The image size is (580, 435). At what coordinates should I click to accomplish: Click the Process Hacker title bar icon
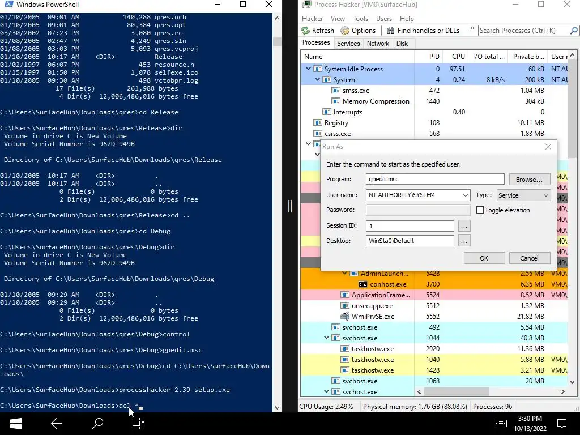pos(306,5)
